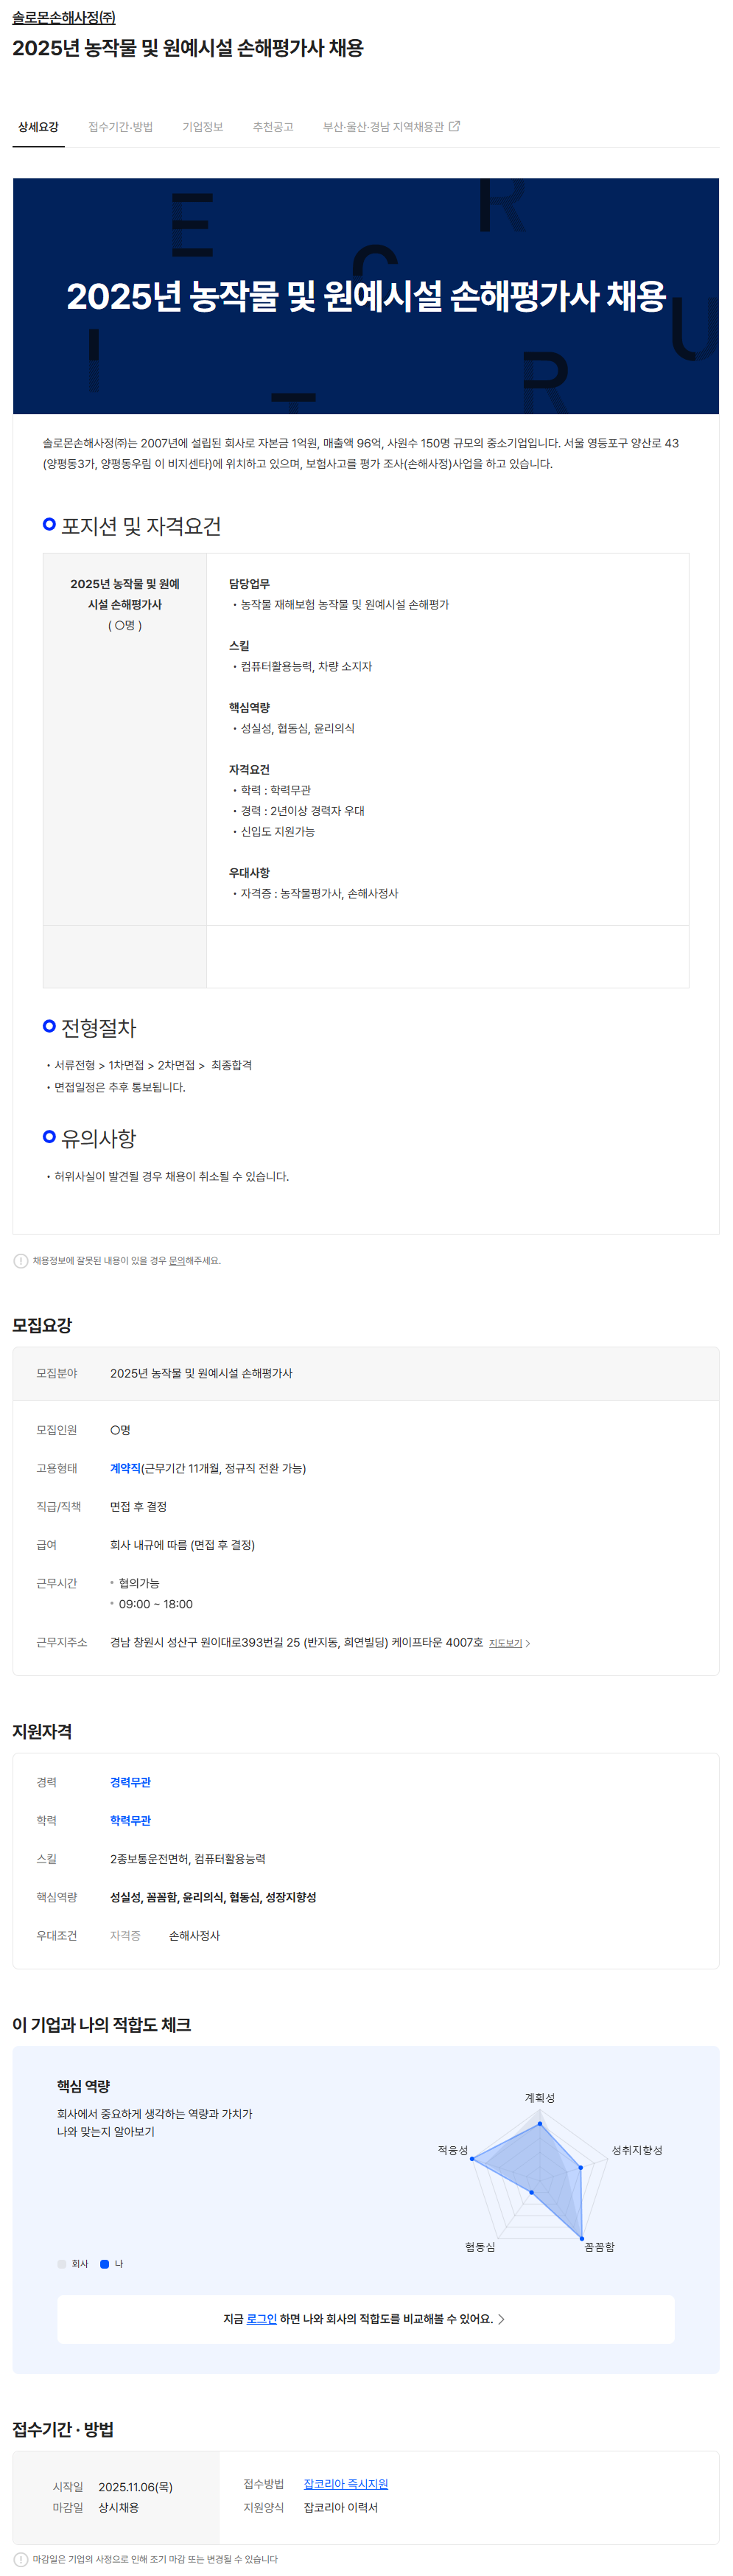Click the blue 나 legend swatch
The width and height of the screenshot is (733, 2576).
pyautogui.click(x=104, y=2264)
